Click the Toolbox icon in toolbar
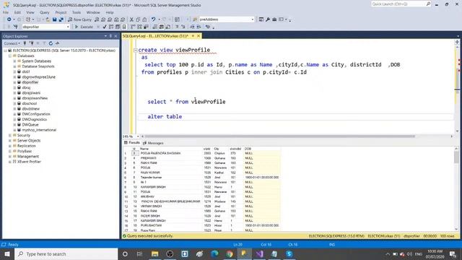The height and width of the screenshot is (260, 462). [x=274, y=19]
